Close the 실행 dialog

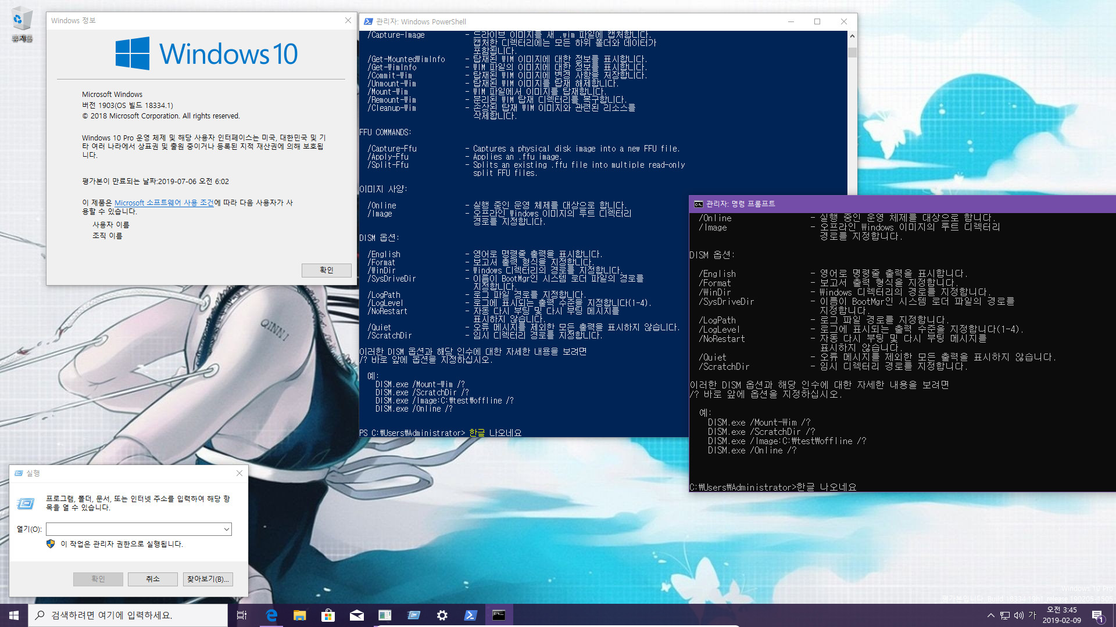click(x=239, y=473)
